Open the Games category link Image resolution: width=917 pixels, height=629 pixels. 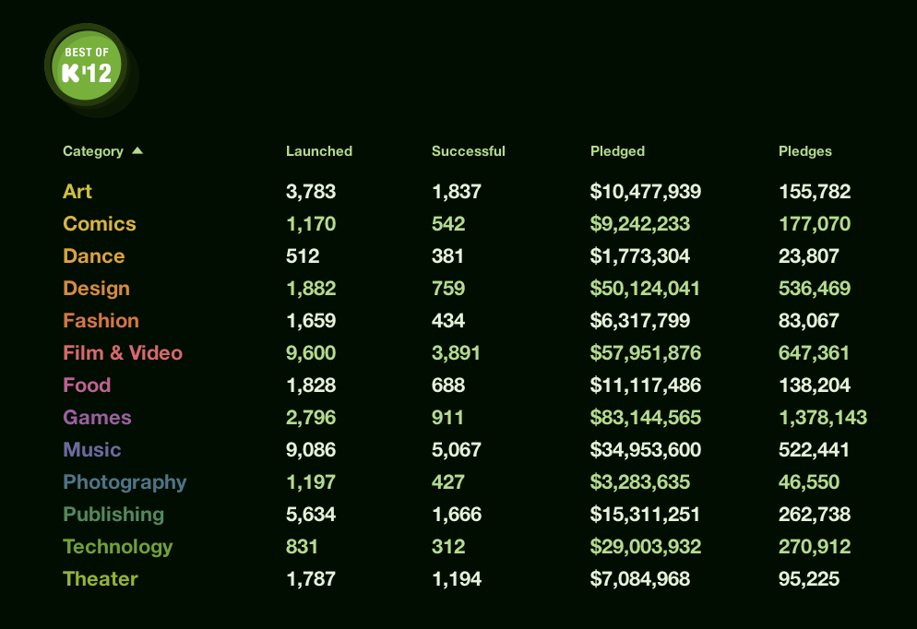pyautogui.click(x=97, y=418)
